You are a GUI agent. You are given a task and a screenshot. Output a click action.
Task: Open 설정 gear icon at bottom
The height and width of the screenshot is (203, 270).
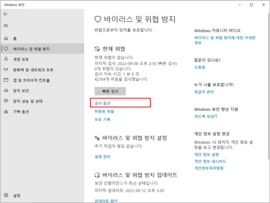click(6, 196)
